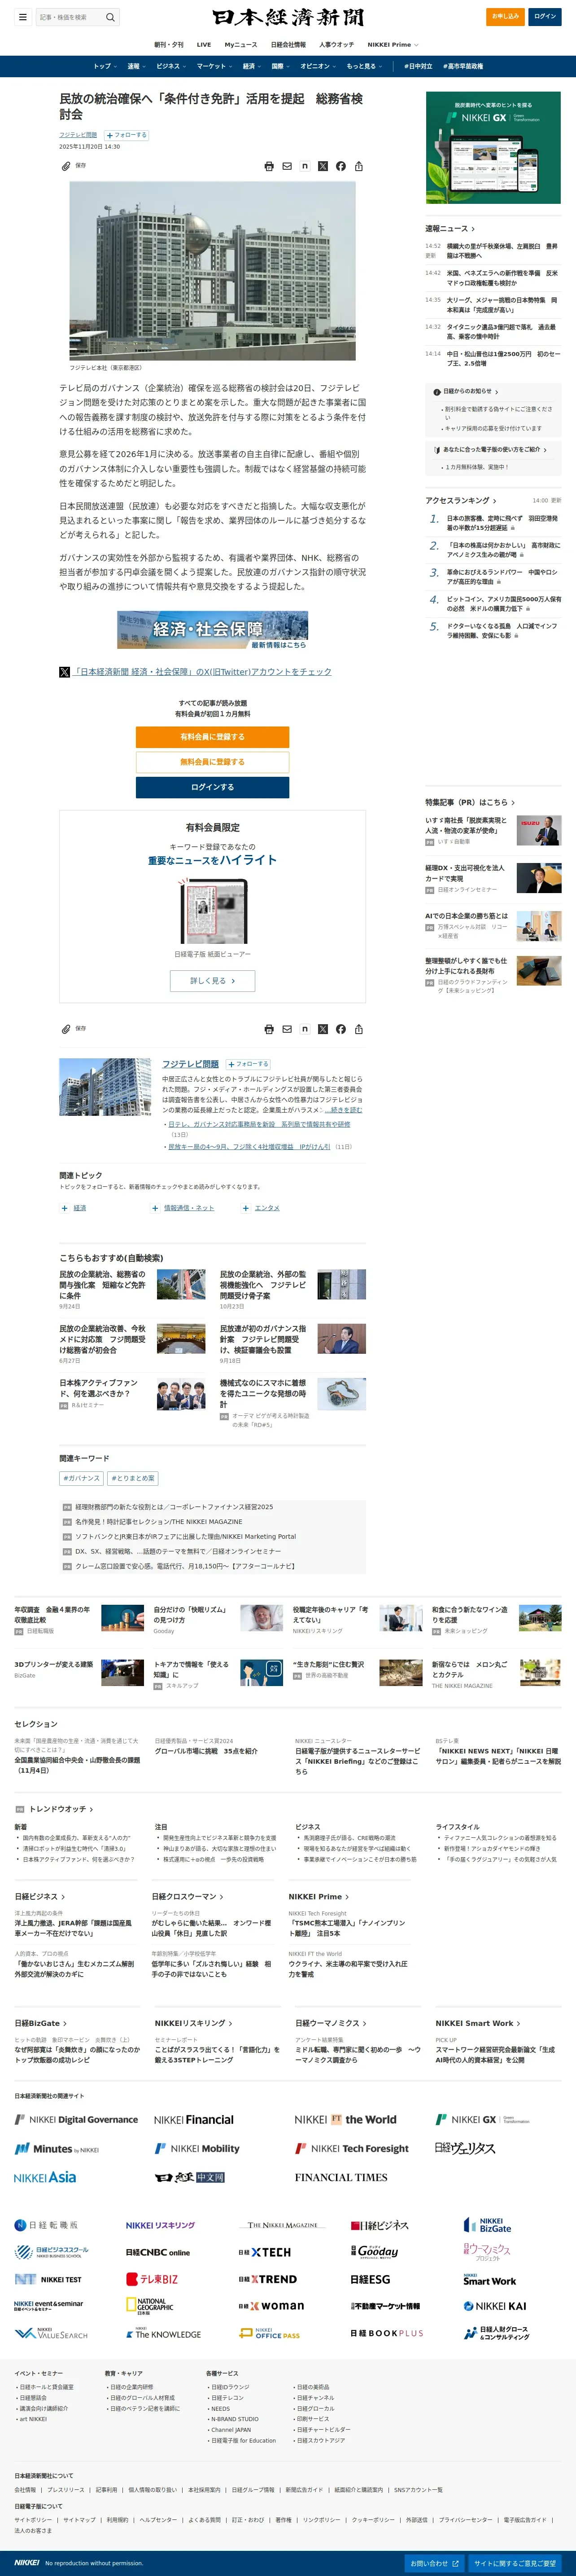Open the 人事ウオッチ menu item
Viewport: 576px width, 2576px height.
336,44
